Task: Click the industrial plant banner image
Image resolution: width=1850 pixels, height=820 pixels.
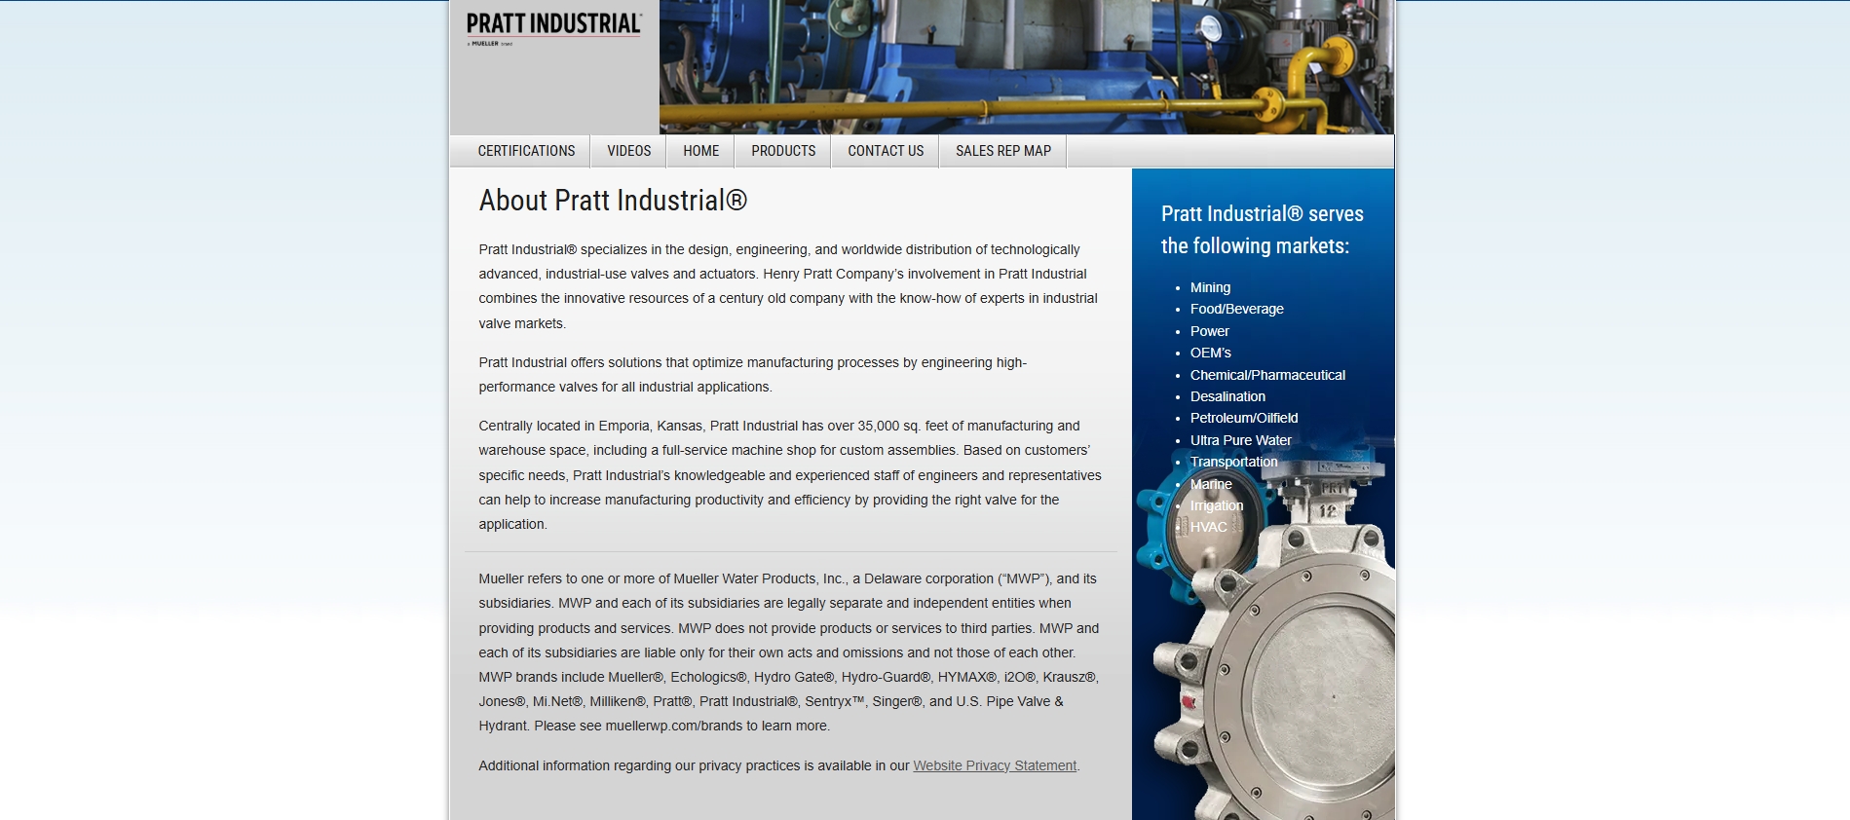Action: tap(1026, 66)
